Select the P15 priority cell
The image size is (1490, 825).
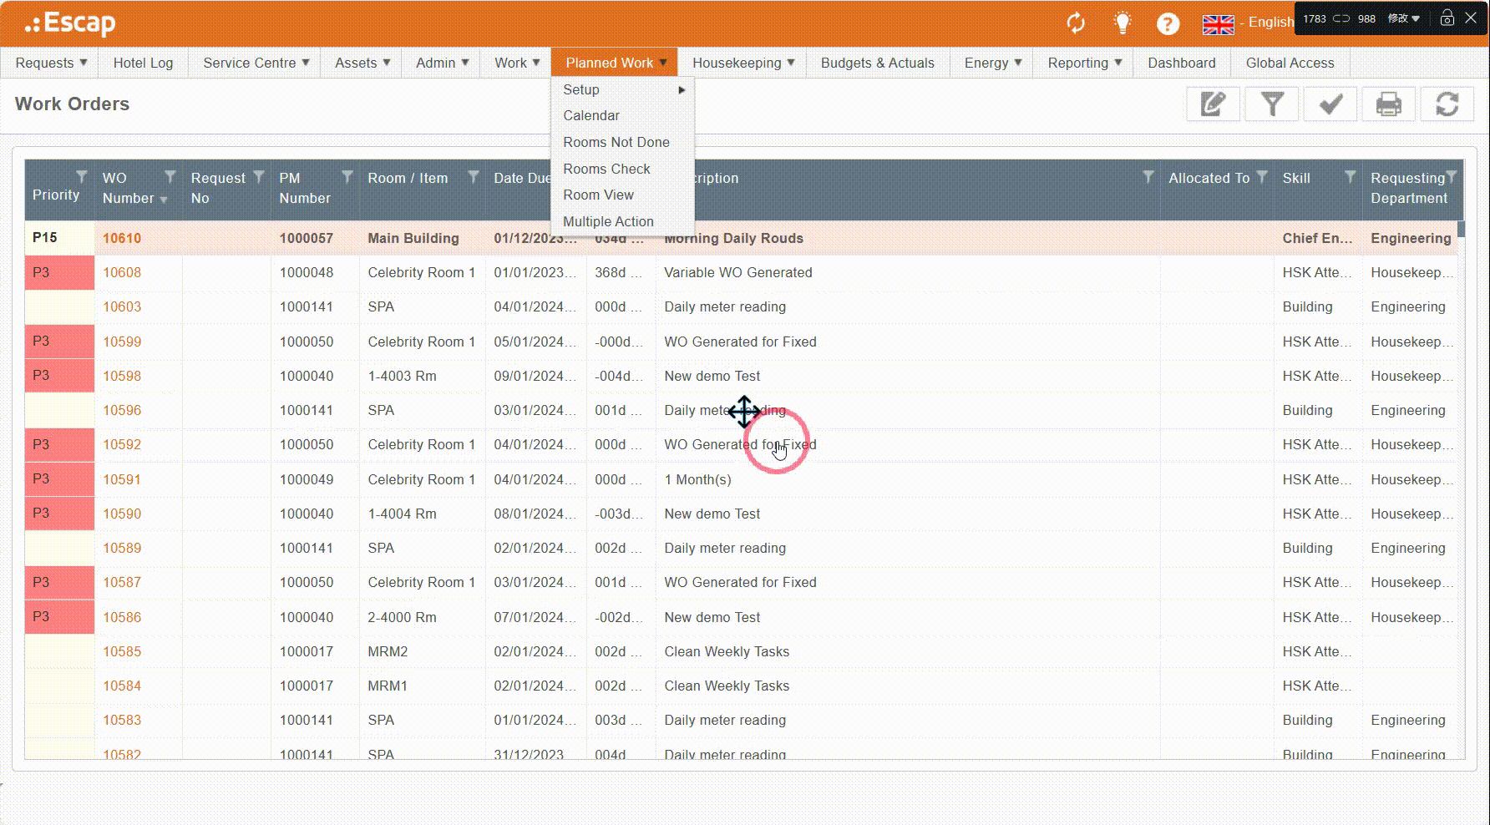pos(59,238)
